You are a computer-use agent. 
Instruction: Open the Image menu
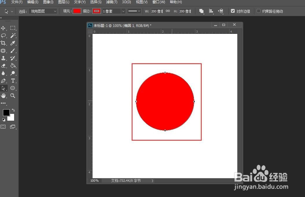[48, 2]
